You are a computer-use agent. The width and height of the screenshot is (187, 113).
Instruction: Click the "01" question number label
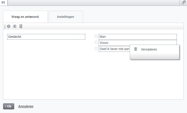pyautogui.click(x=4, y=3)
